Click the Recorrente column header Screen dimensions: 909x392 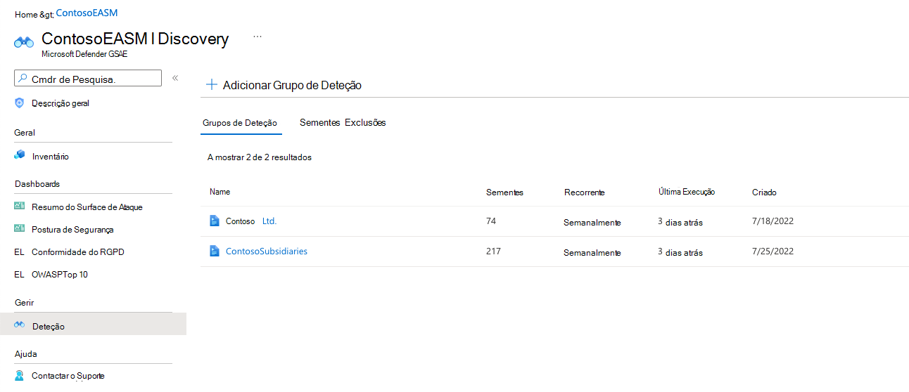coord(584,192)
